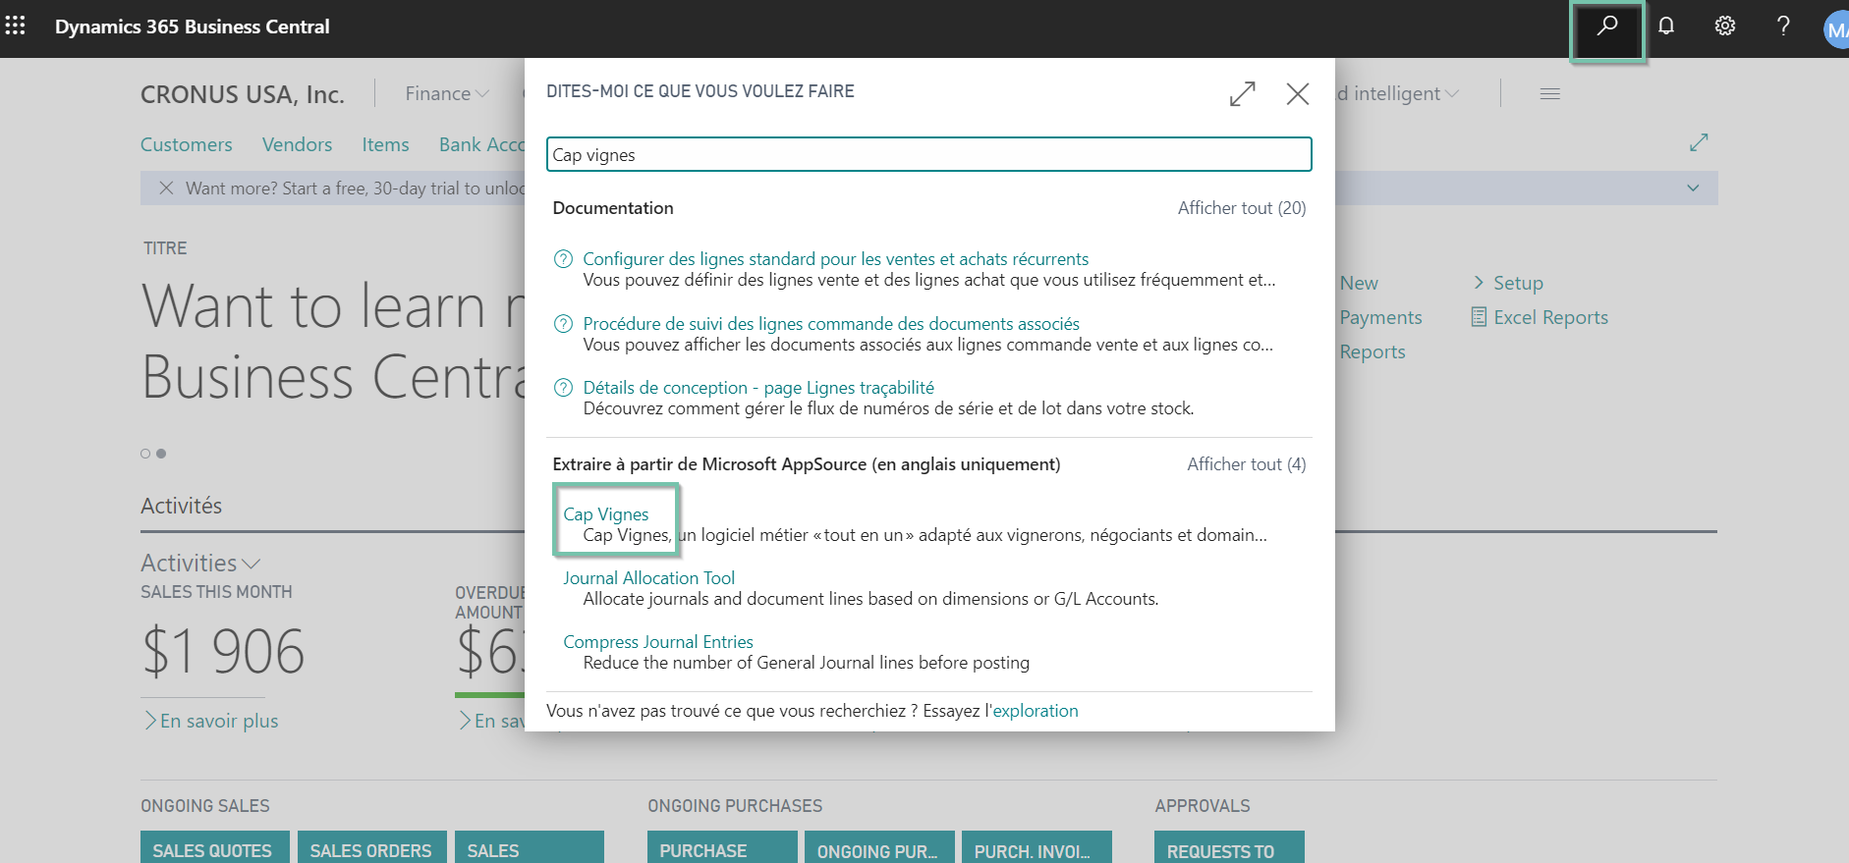Open Journal Allocation Tool result
Screen dimensions: 1849x863
pos(648,578)
